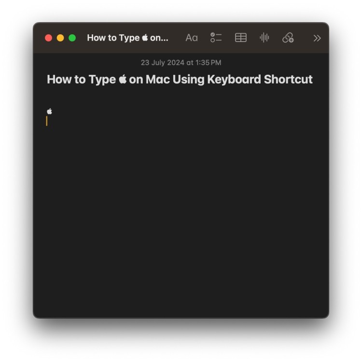Add a table using the table icon

coord(240,38)
